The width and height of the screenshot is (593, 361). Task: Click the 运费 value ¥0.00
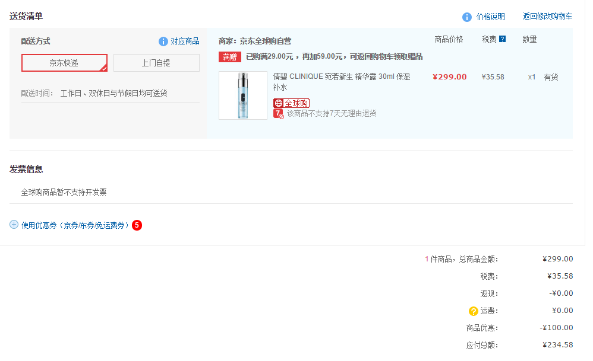click(562, 311)
